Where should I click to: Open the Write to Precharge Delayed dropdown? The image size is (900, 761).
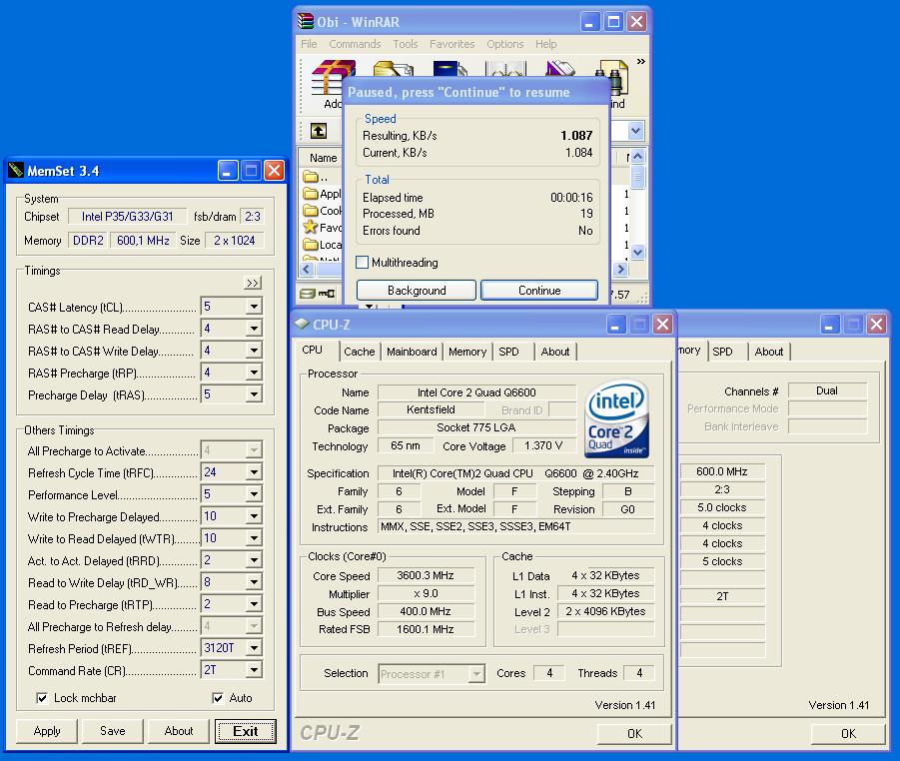(254, 516)
